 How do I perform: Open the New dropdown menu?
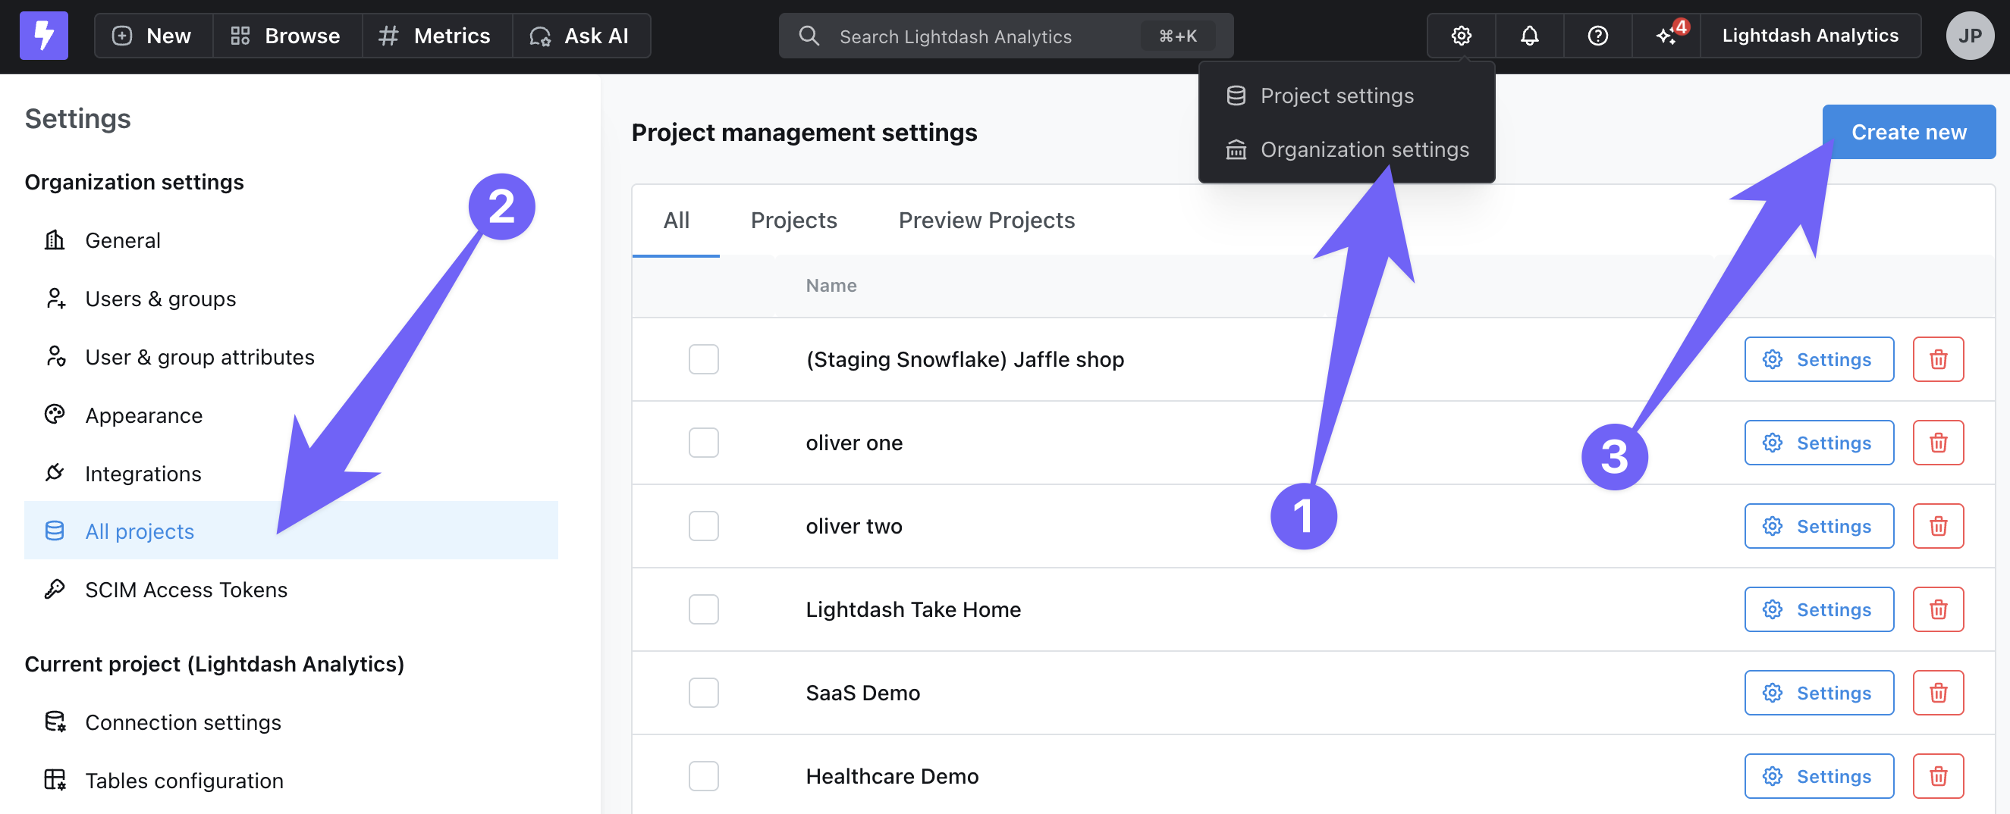click(x=153, y=36)
